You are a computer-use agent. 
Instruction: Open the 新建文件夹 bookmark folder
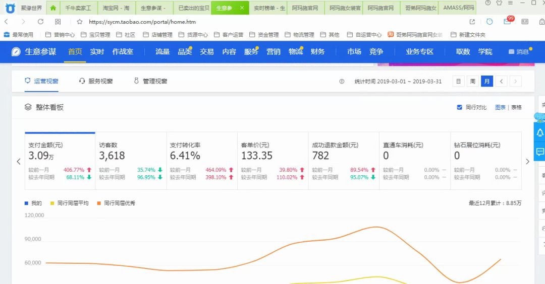point(468,35)
